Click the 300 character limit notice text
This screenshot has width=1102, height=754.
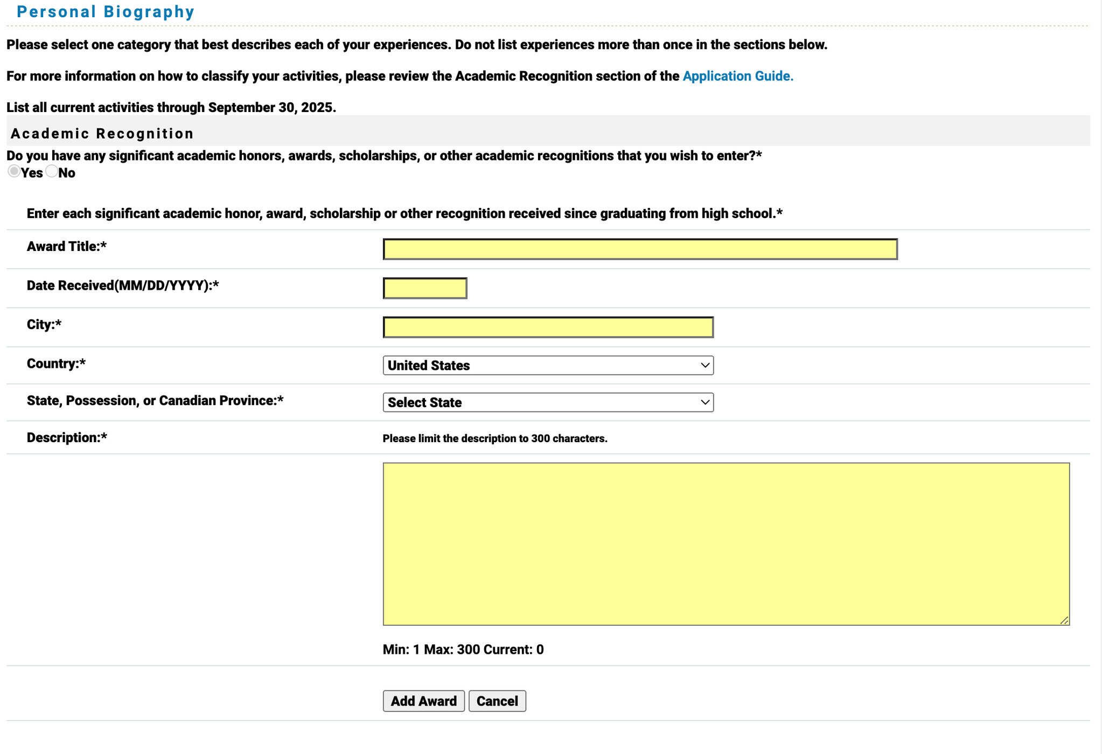494,438
